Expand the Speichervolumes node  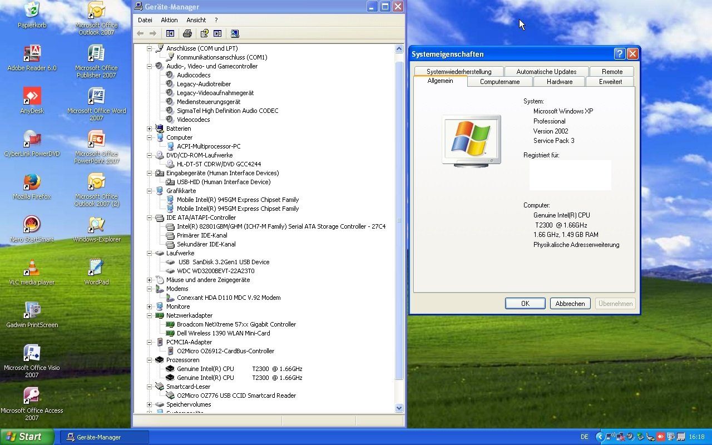point(149,404)
